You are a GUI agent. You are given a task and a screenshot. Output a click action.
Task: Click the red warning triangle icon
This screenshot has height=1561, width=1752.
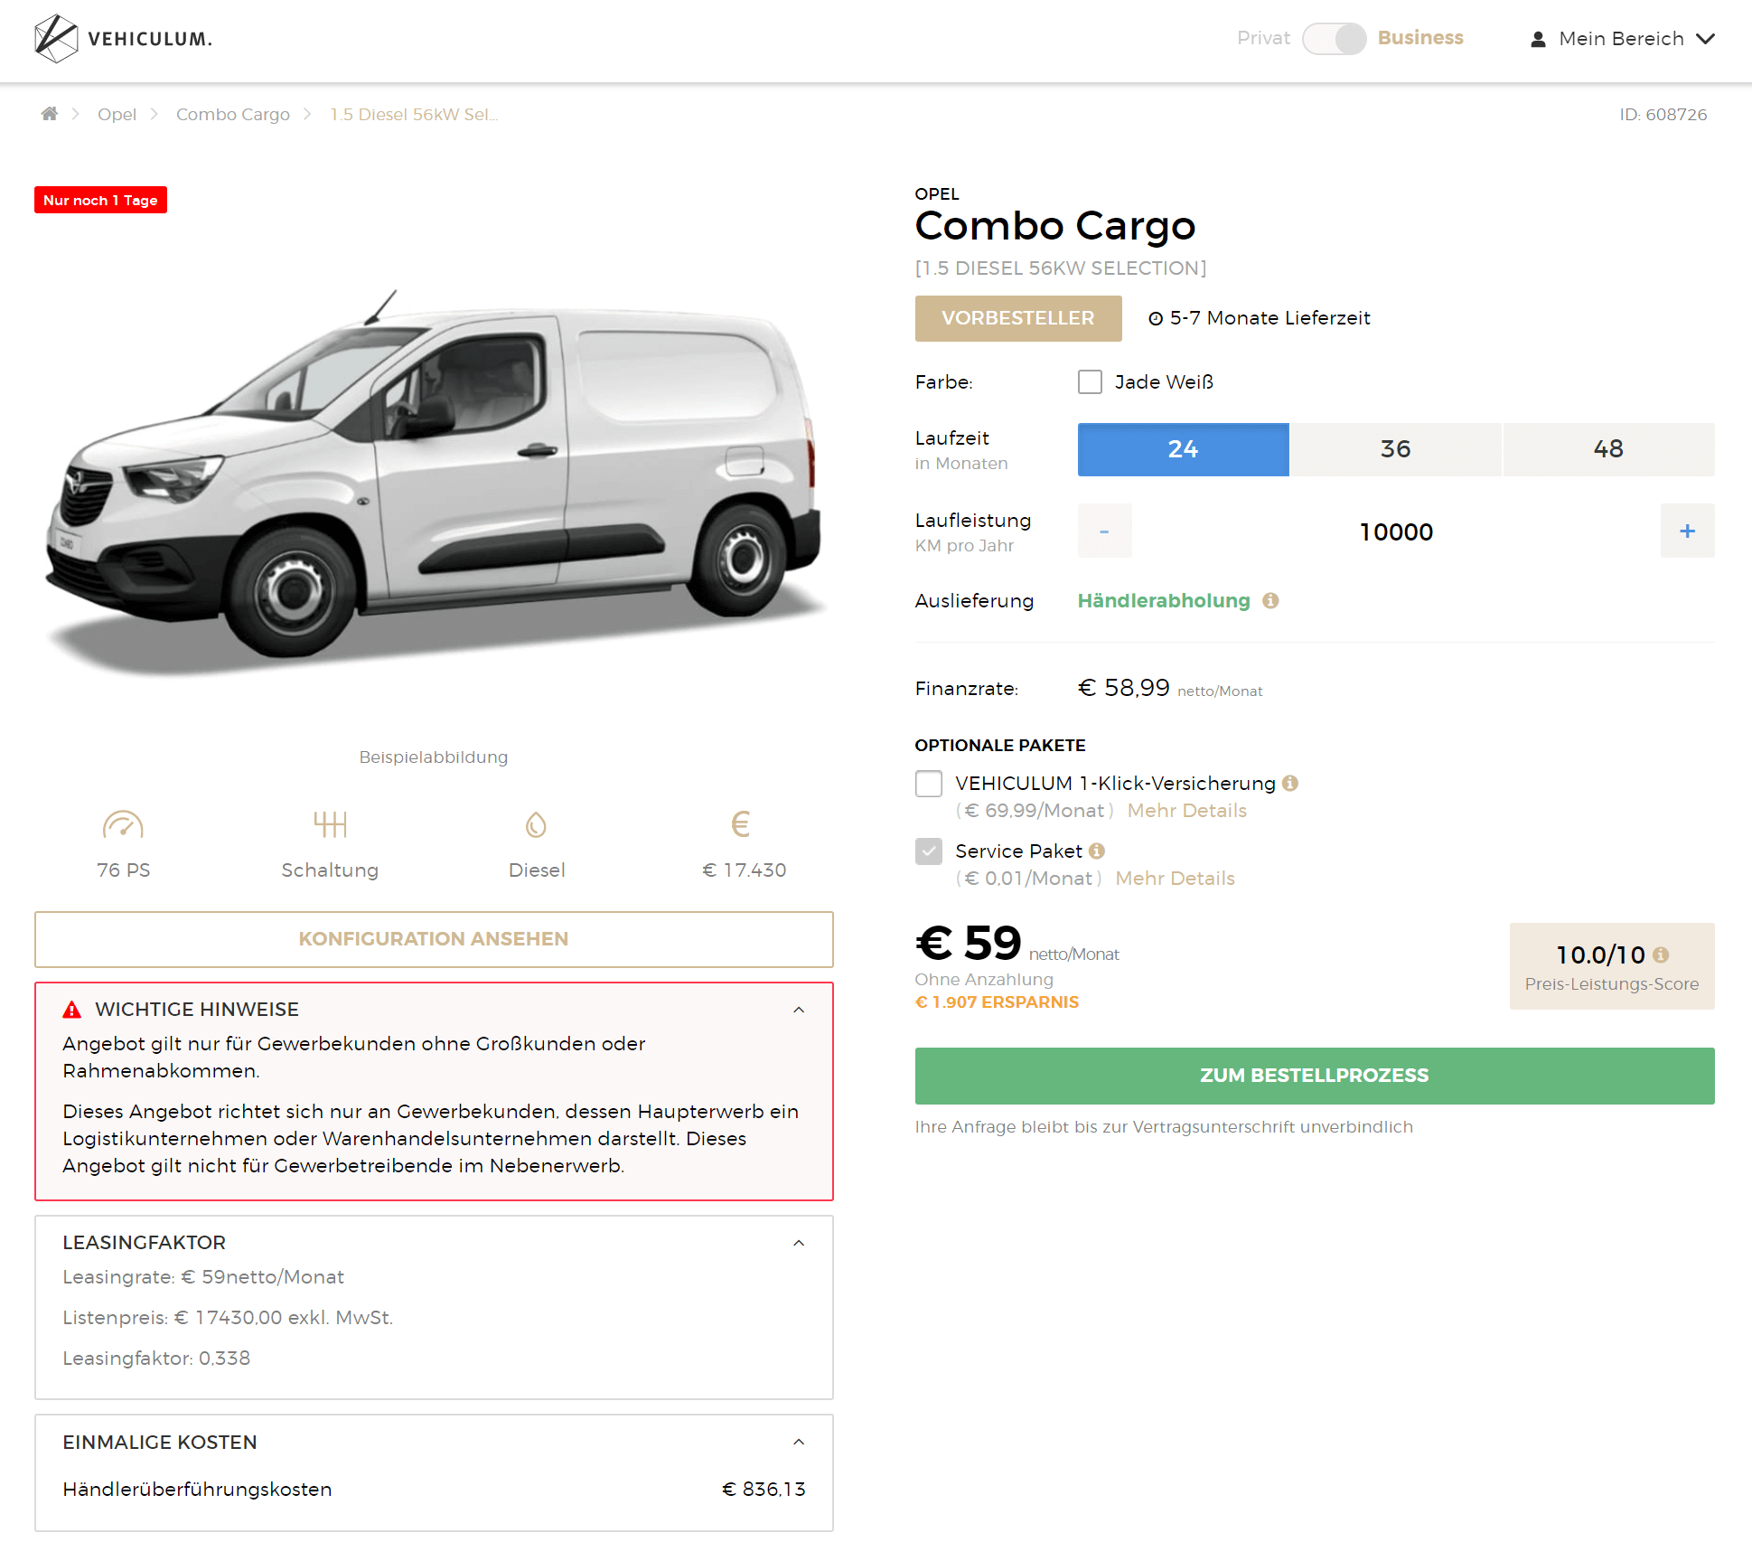[72, 1010]
